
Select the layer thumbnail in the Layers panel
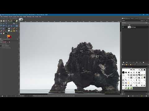pos(129,27)
